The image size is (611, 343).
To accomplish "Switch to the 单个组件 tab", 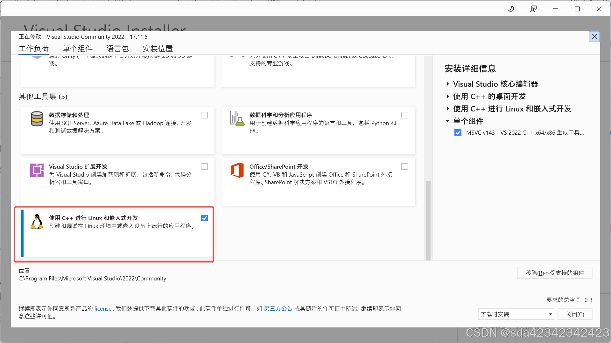I will coord(77,49).
